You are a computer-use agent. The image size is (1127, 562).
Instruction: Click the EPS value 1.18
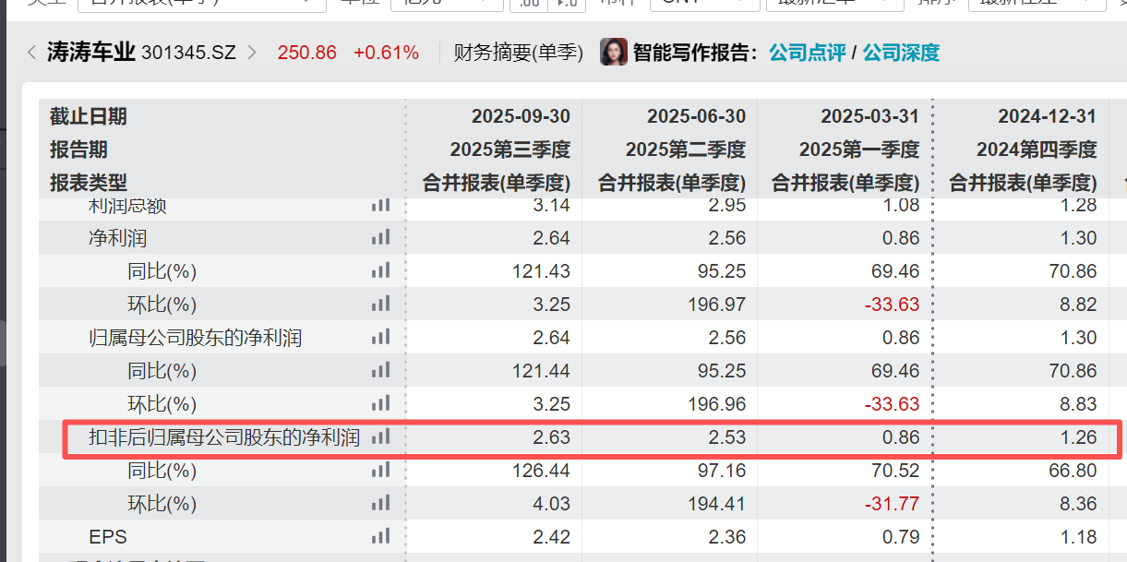click(1078, 537)
